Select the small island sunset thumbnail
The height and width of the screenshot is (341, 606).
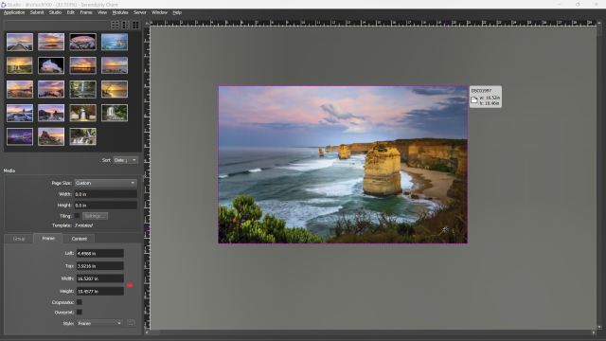click(51, 42)
